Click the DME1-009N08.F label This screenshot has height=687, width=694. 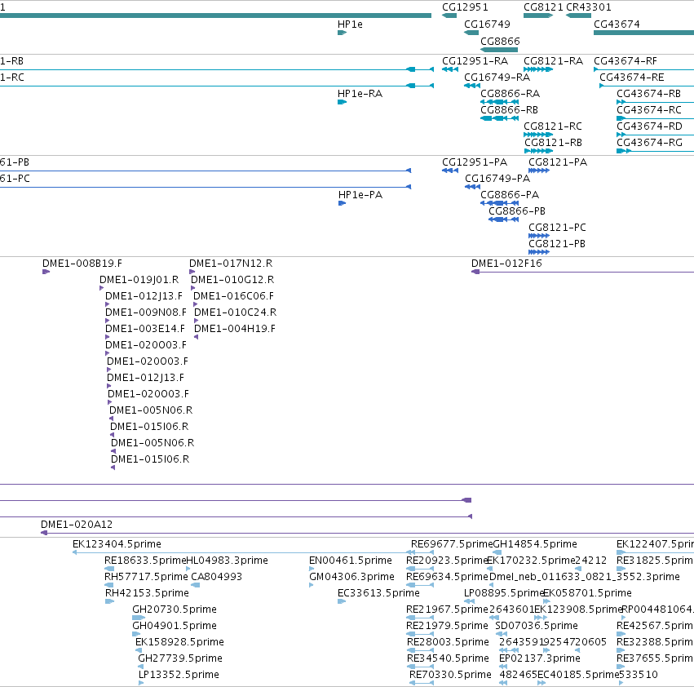146,312
